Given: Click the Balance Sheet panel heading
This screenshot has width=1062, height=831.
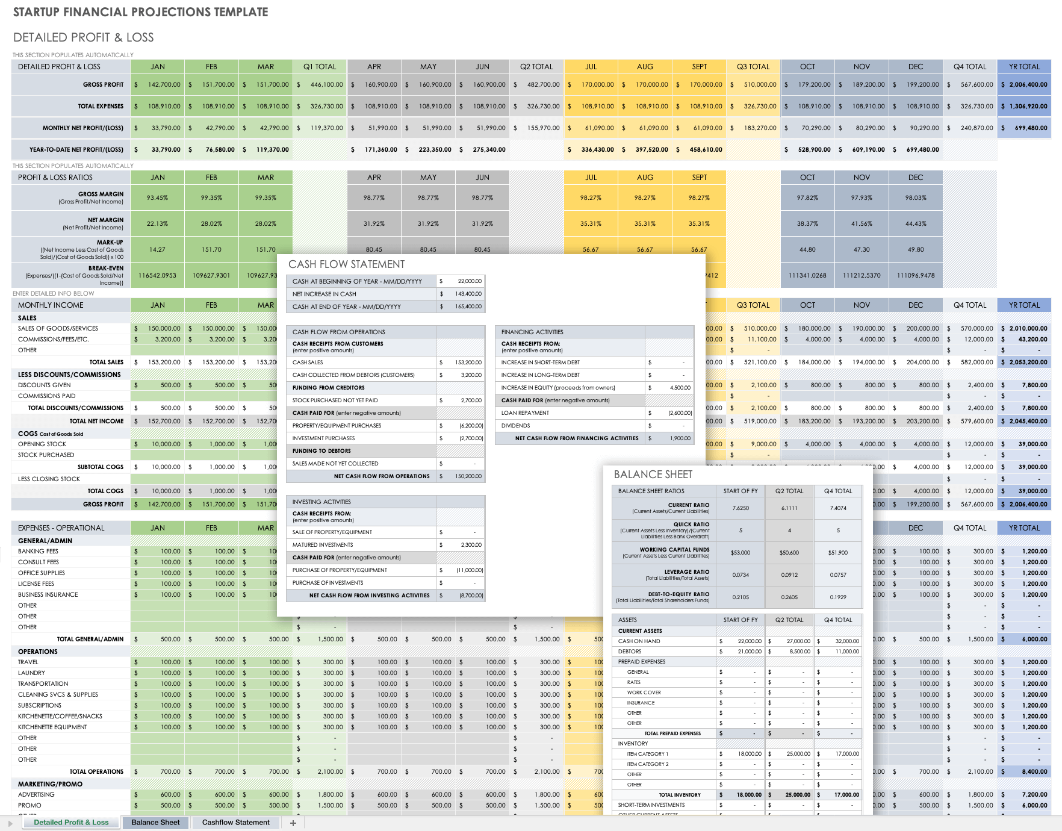Looking at the screenshot, I should click(x=653, y=475).
